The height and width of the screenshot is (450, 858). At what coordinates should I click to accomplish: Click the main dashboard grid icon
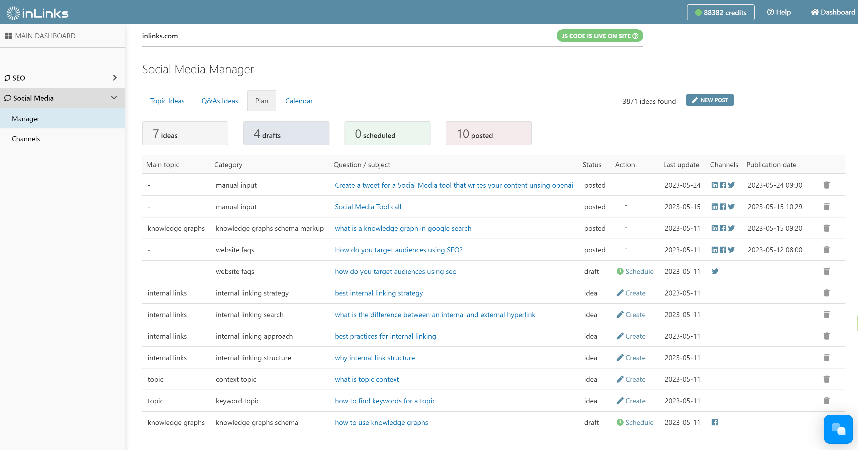pos(9,36)
